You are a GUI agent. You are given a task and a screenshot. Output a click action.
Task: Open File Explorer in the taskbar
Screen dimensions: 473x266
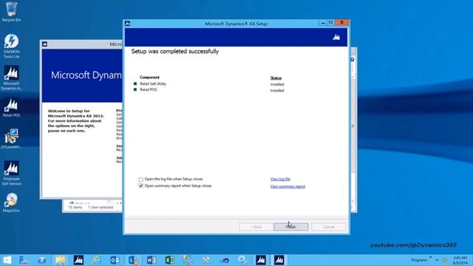tap(60, 260)
